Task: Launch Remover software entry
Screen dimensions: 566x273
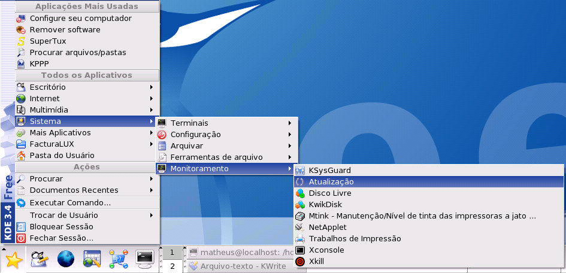Action: coord(87,29)
